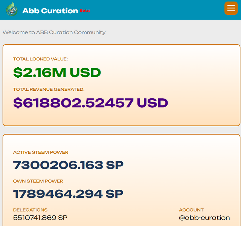
Task: Click the Total Revenue Generated label
Action: pos(49,90)
